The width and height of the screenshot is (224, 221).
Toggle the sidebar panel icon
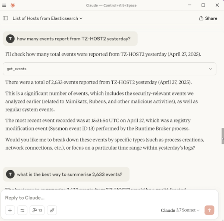click(5, 18)
